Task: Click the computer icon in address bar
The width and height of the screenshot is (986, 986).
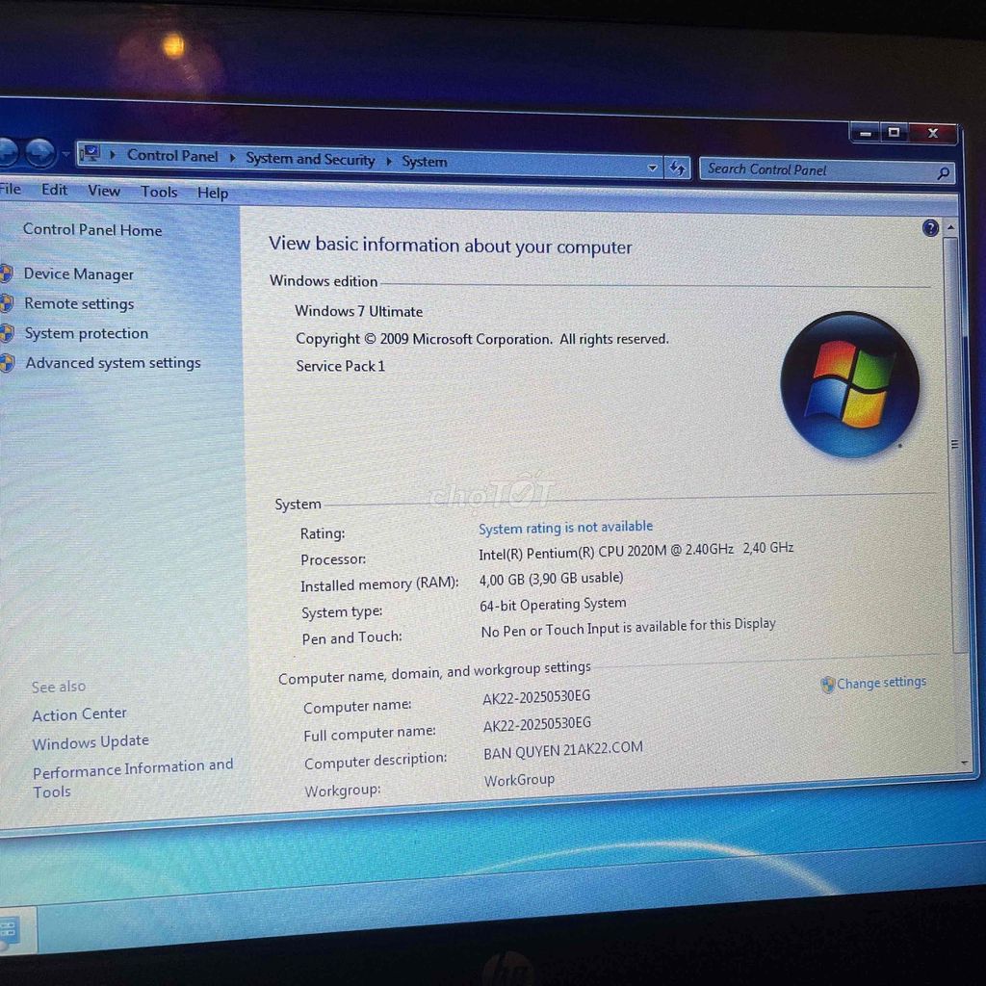Action: click(x=90, y=153)
